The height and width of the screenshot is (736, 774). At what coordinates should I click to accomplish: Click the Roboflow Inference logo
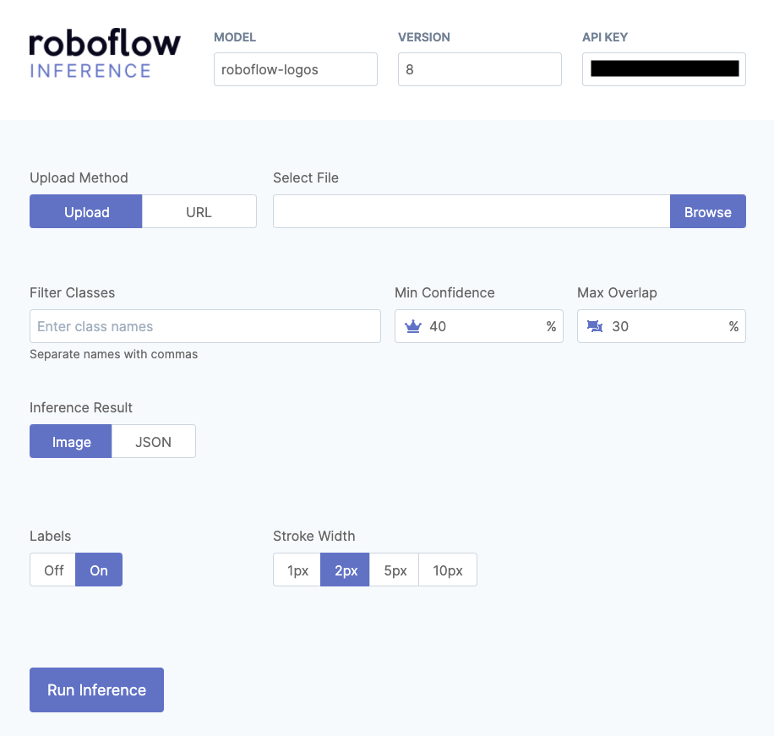105,55
